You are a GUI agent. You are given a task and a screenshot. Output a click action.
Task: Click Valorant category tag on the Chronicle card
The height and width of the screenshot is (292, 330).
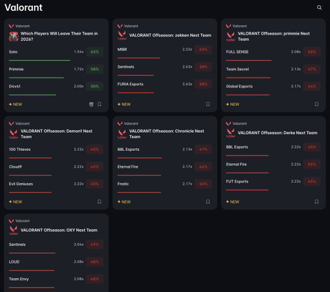click(128, 124)
